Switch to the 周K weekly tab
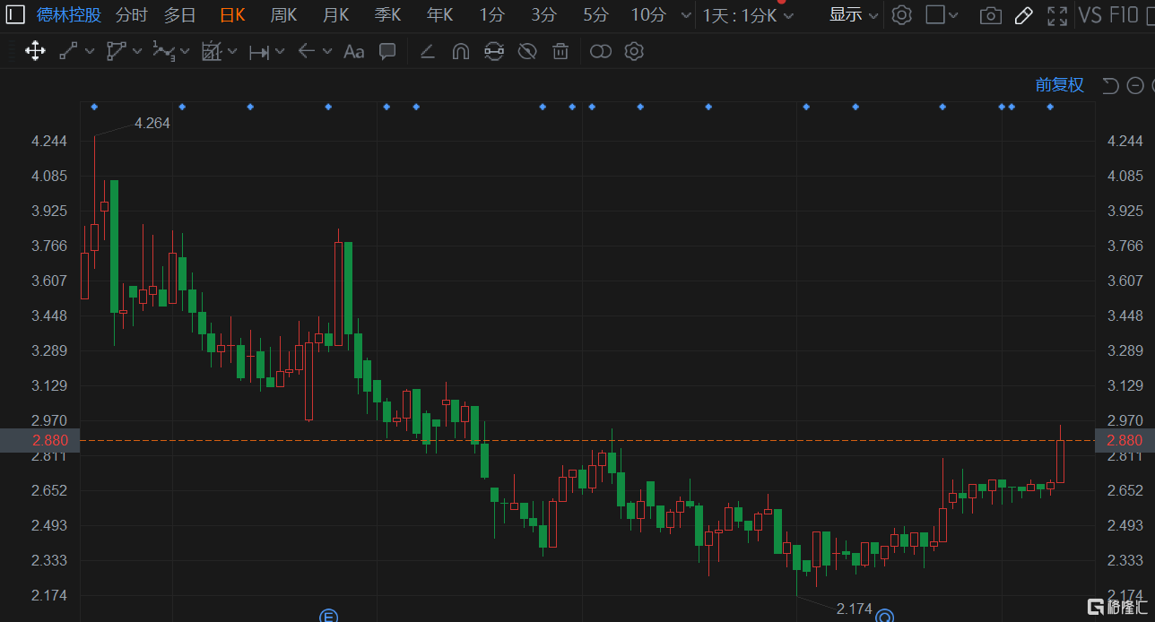The height and width of the screenshot is (622, 1155). (284, 15)
